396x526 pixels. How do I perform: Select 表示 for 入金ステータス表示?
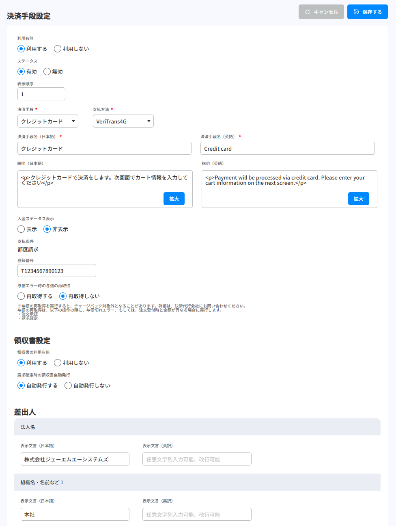[x=21, y=229]
